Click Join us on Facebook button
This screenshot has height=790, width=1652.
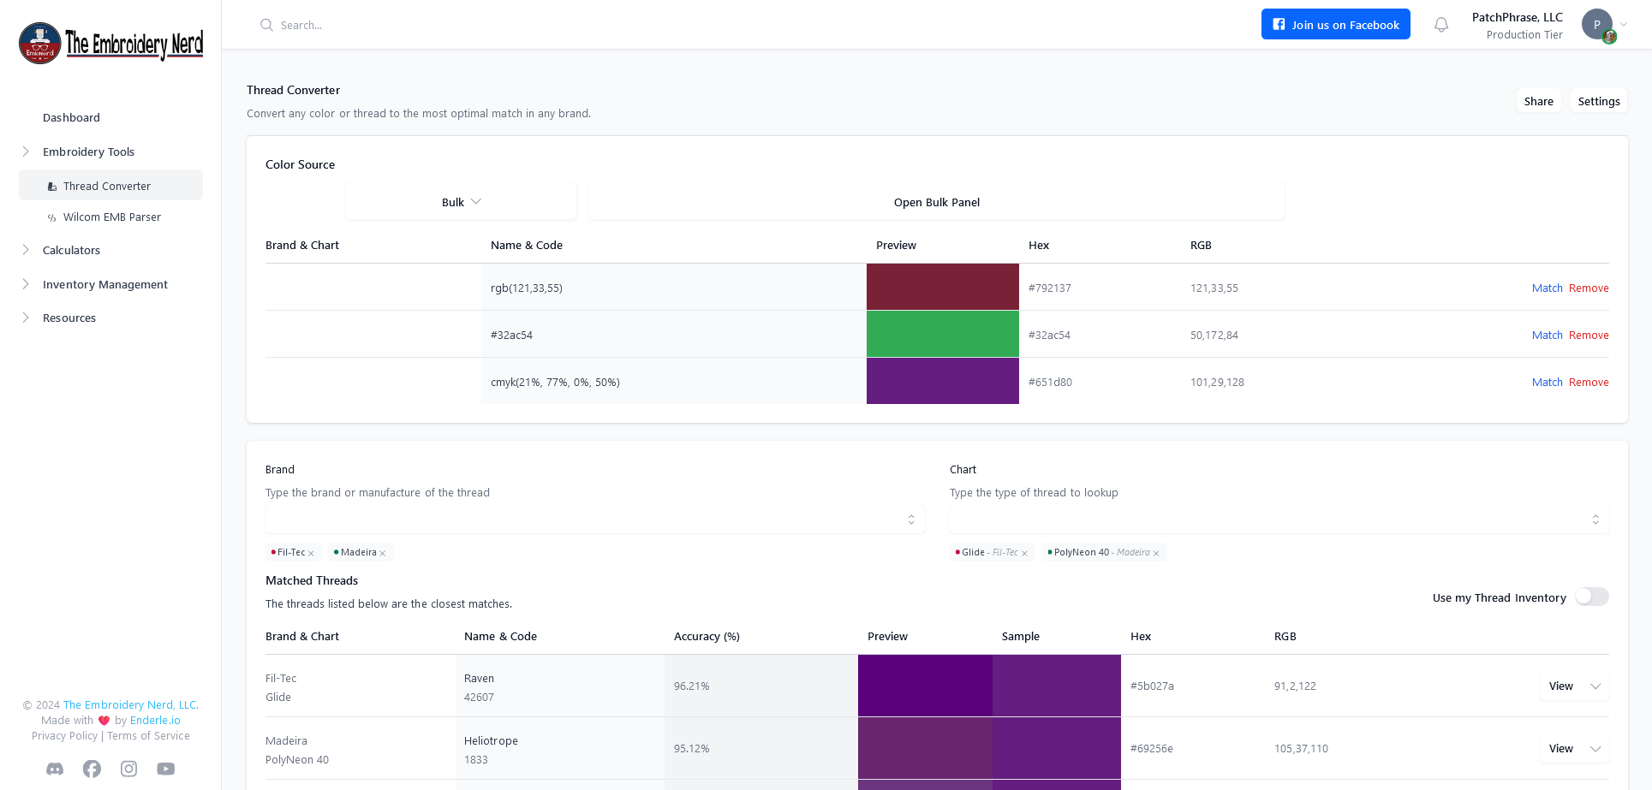1335,25
